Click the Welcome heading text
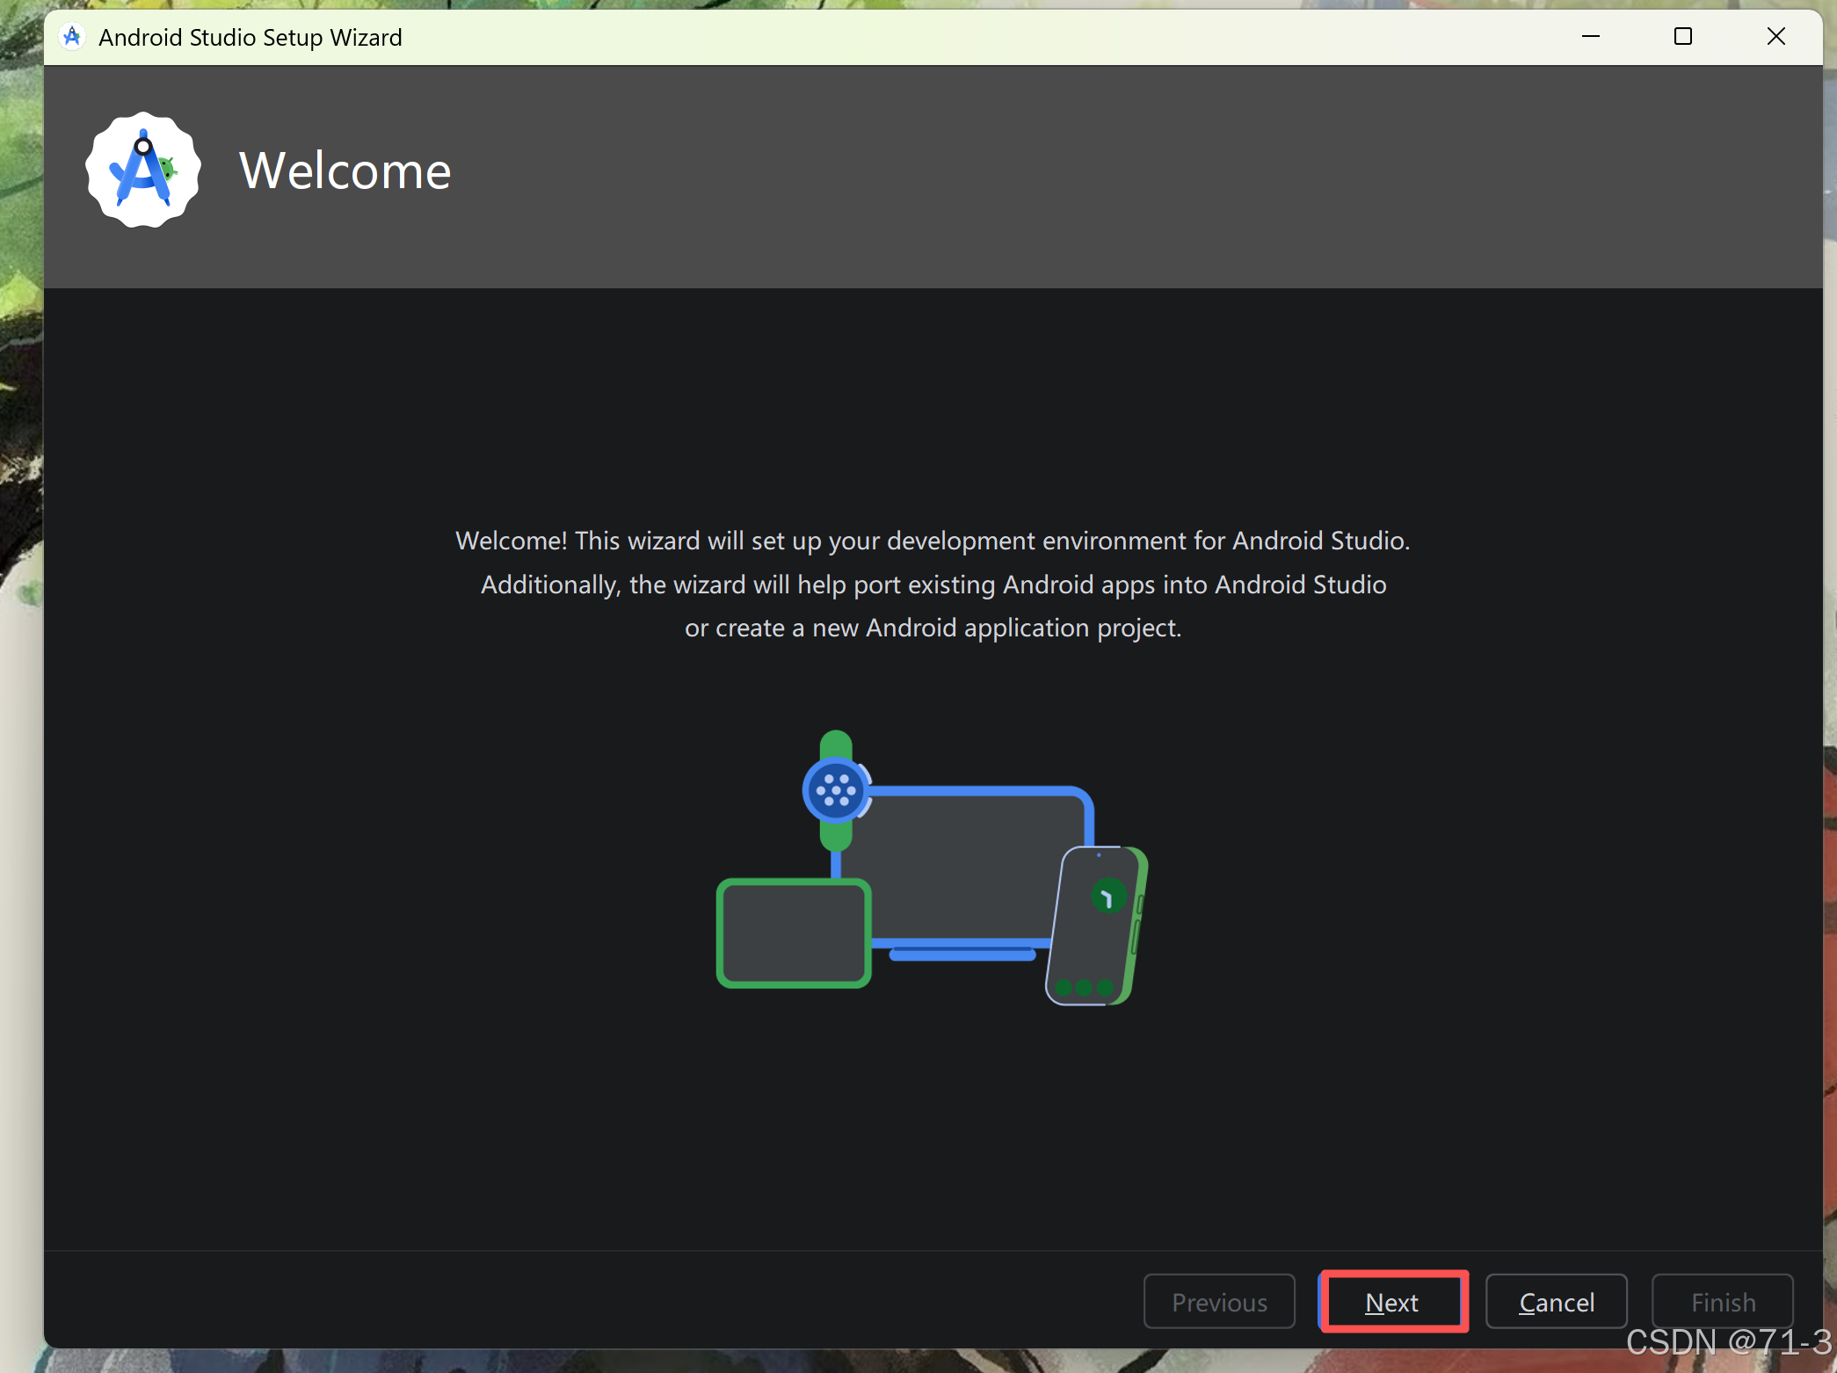This screenshot has width=1837, height=1373. [345, 171]
